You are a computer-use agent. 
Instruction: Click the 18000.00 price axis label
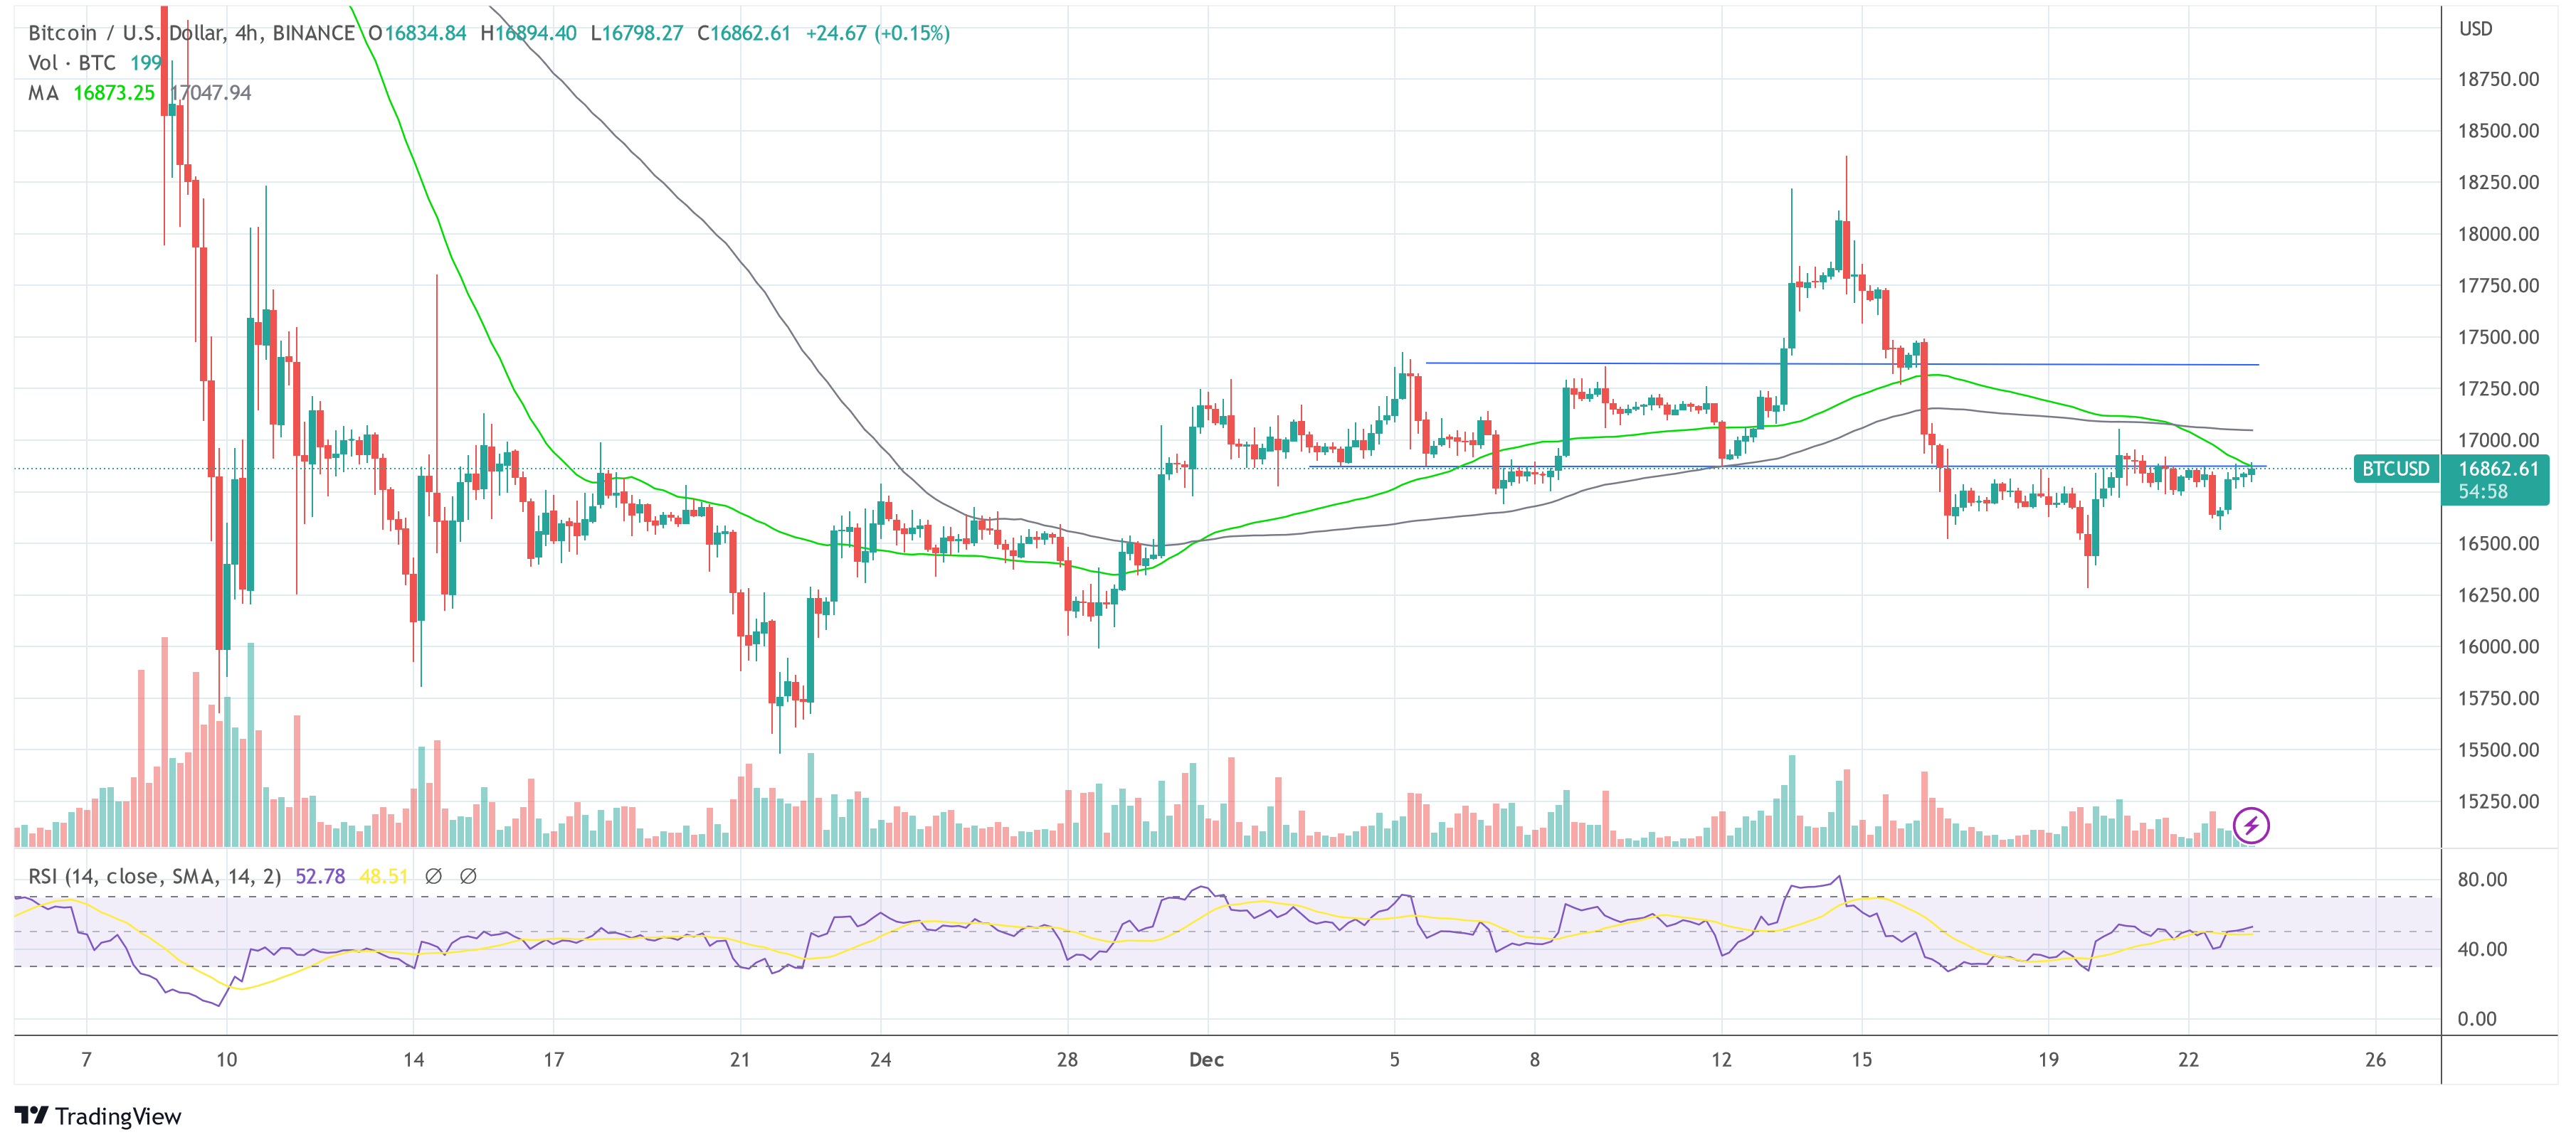2498,234
